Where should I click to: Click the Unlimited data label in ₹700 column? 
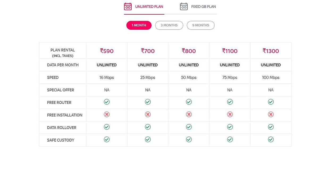coord(148,65)
